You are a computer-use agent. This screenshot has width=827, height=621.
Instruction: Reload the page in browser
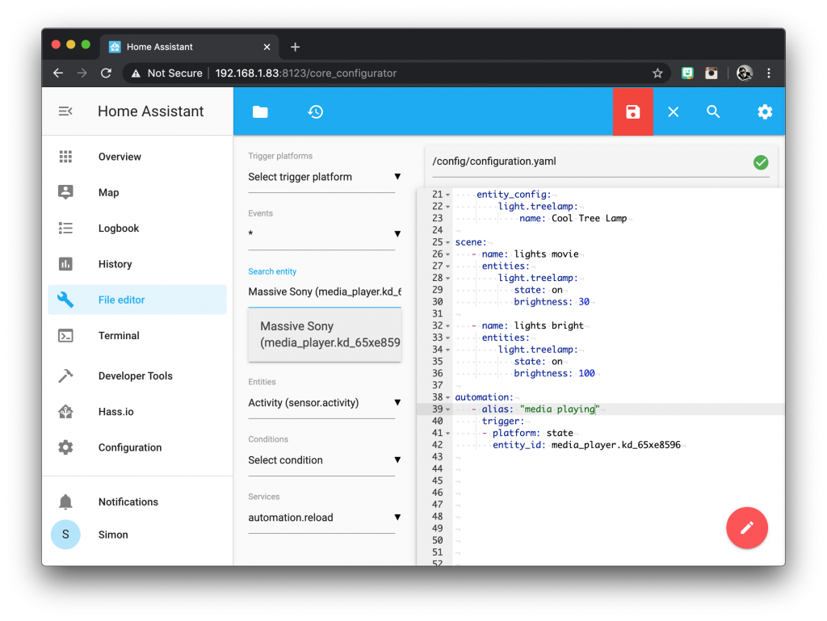[x=106, y=73]
